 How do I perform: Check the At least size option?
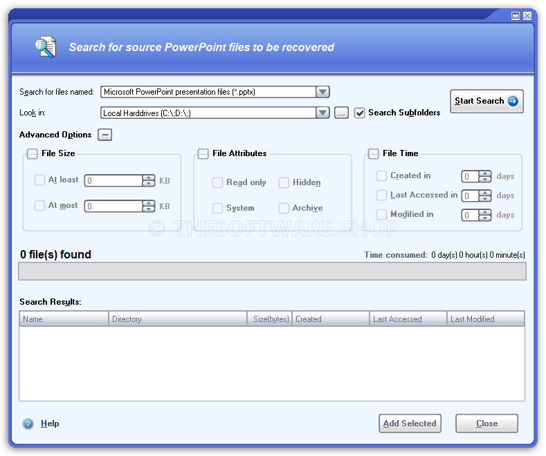[39, 180]
